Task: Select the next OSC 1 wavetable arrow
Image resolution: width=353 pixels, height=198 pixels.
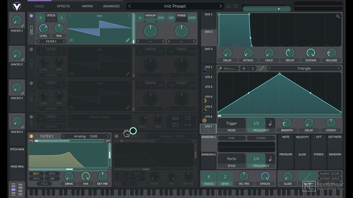Action: (x=129, y=16)
